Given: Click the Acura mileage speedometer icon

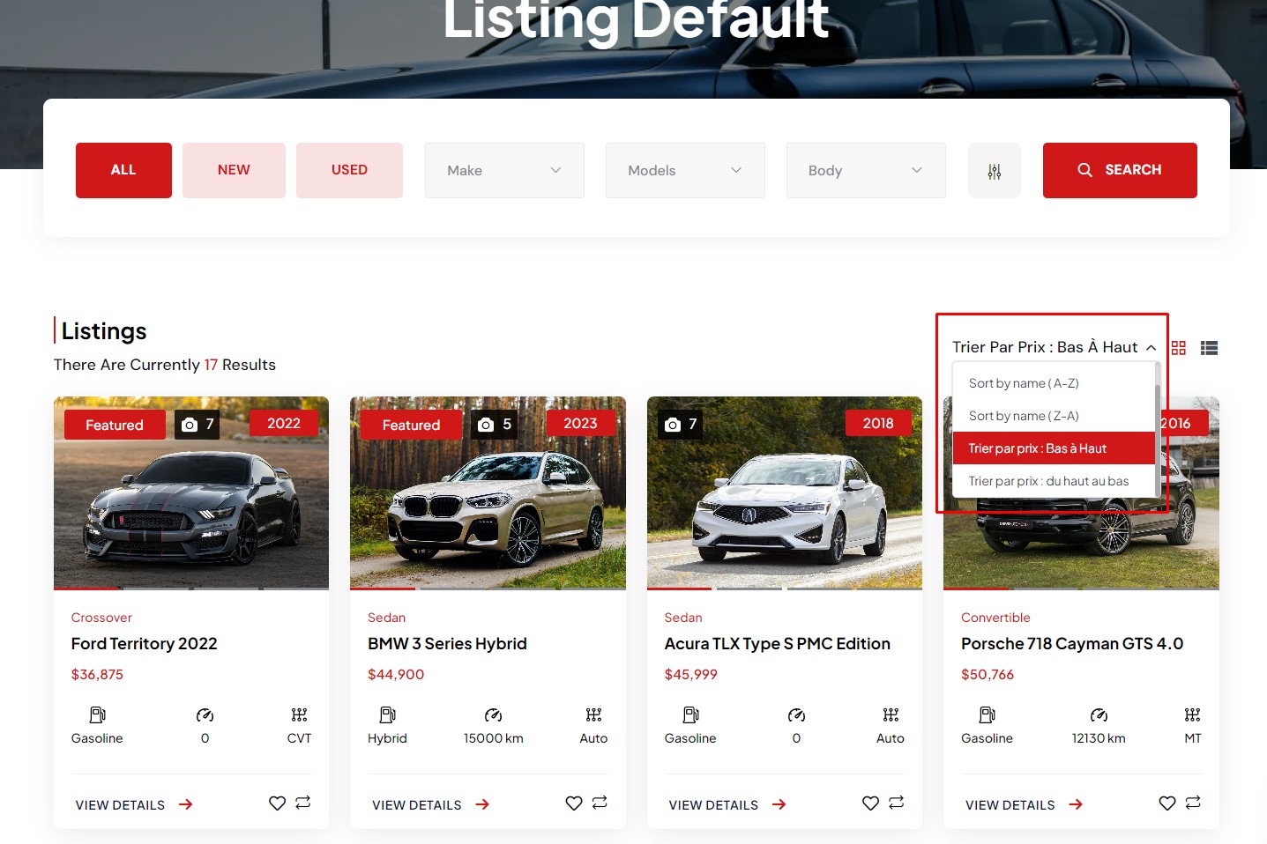Looking at the screenshot, I should (796, 714).
